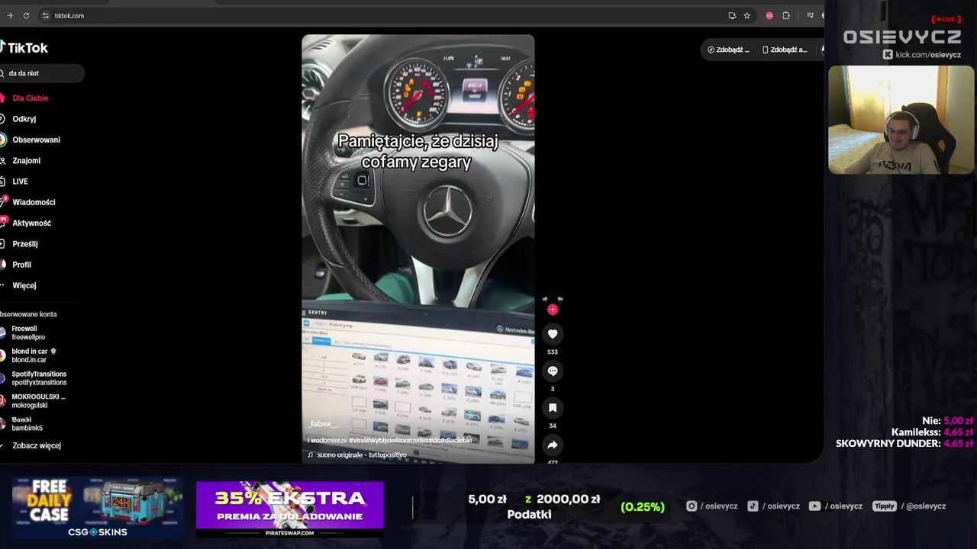
Task: Click the TikTok logo
Action: click(24, 47)
